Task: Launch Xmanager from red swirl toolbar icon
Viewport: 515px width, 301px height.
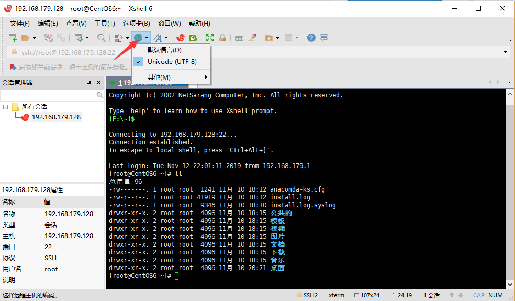Action: coord(181,38)
